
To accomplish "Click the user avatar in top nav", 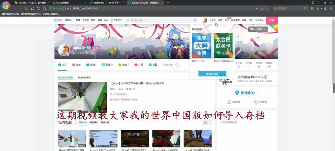I will [205, 20].
